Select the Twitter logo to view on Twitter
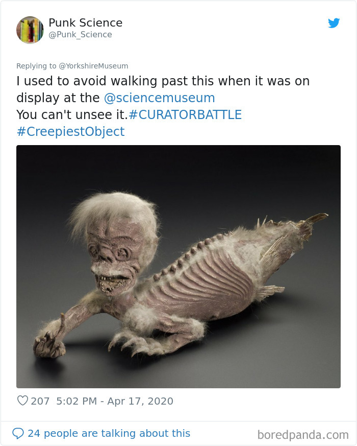This screenshot has height=446, width=357. tap(334, 23)
